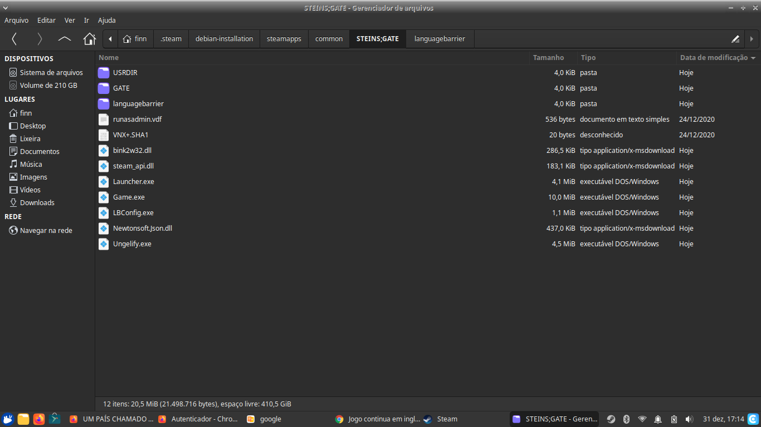Open the Ajuda menu
Image resolution: width=761 pixels, height=427 pixels.
point(107,20)
